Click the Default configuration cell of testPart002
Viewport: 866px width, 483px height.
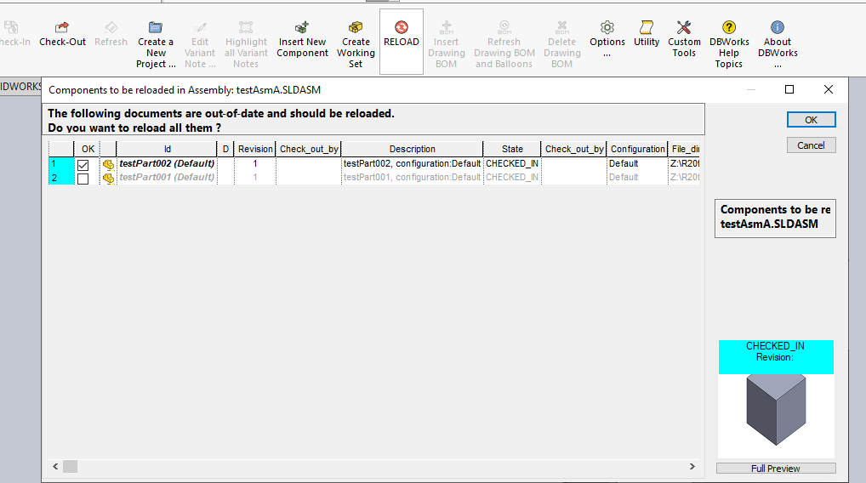tap(637, 163)
